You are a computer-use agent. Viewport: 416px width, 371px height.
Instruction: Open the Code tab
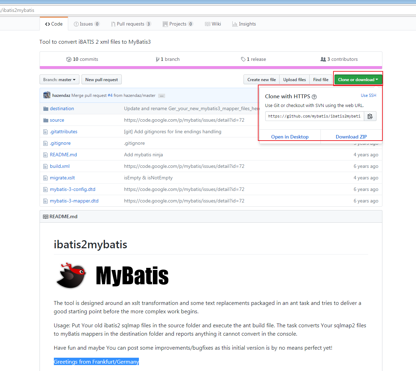[54, 24]
